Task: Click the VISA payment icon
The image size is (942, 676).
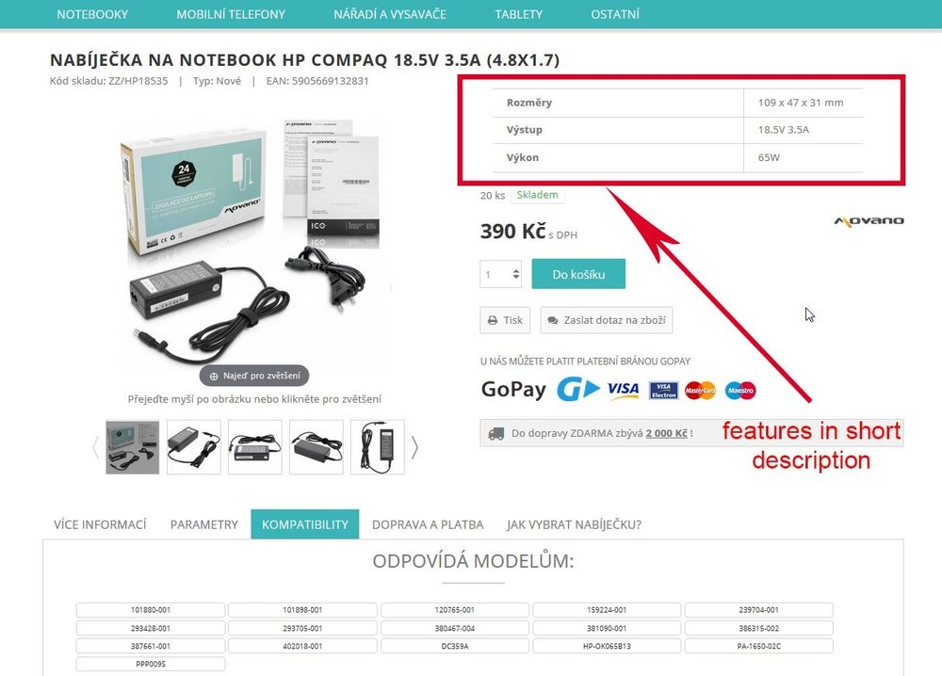Action: (x=623, y=390)
